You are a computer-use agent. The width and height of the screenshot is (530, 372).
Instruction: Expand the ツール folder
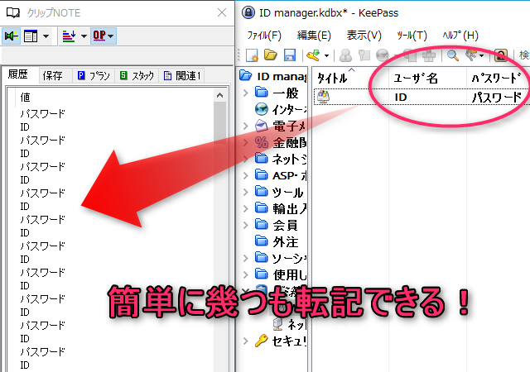pos(246,192)
